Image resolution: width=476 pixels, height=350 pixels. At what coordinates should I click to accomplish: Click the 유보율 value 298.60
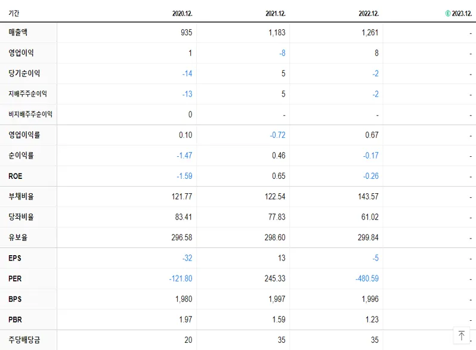[275, 237]
